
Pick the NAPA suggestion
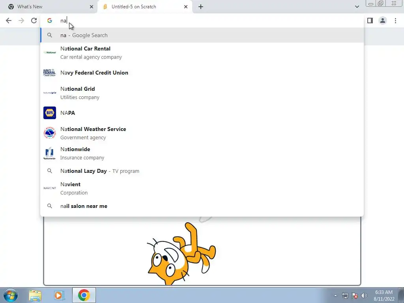click(202, 113)
